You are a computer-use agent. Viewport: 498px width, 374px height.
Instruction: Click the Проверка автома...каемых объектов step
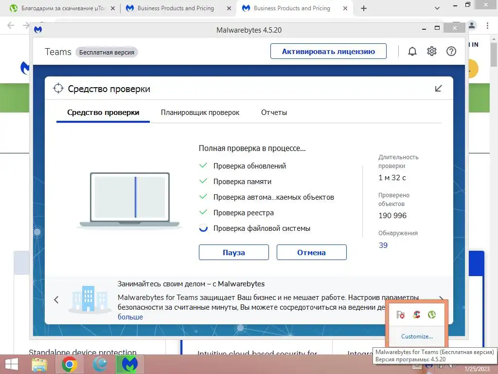tap(273, 197)
